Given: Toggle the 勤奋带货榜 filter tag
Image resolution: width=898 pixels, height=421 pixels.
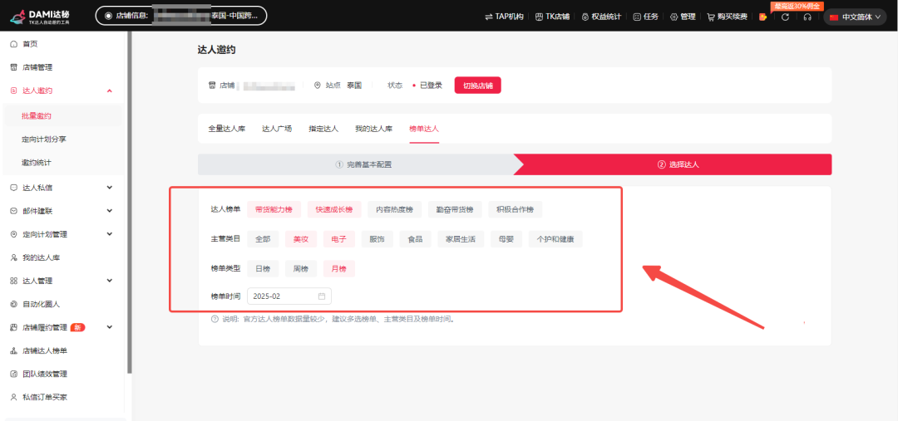Looking at the screenshot, I should click(x=456, y=209).
